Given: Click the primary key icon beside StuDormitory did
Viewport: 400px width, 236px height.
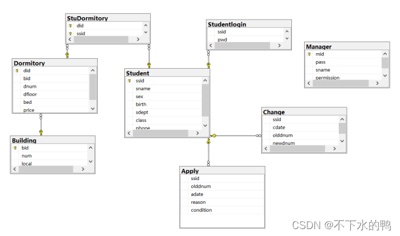Looking at the screenshot, I should 71,26.
